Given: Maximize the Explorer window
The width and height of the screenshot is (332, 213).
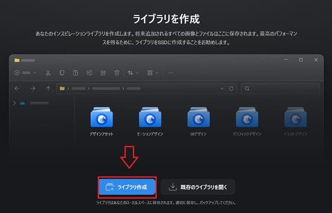Looking at the screenshot, I should pyautogui.click(x=301, y=60).
